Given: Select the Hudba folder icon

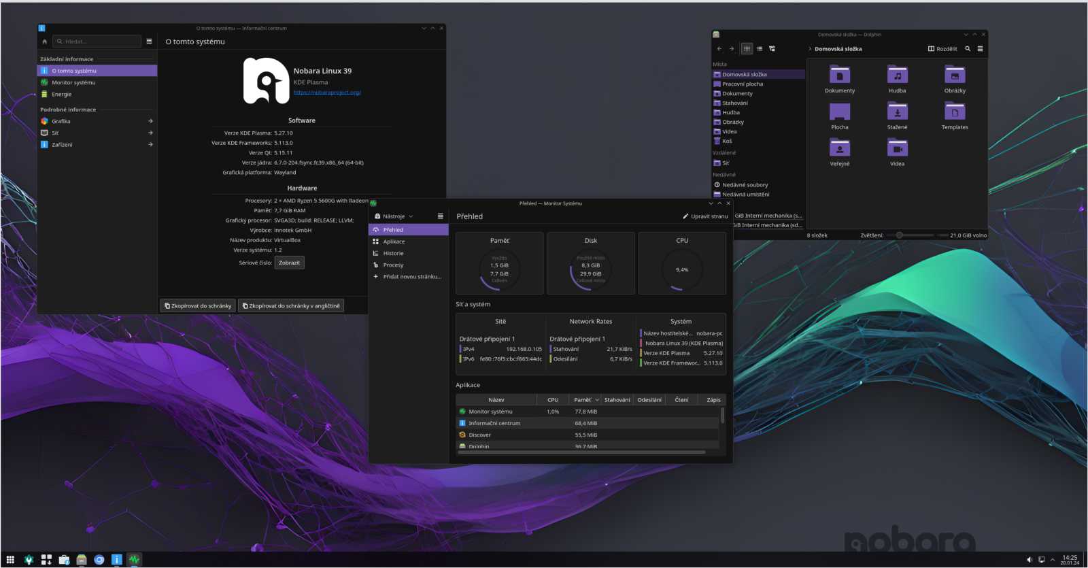Looking at the screenshot, I should click(x=897, y=75).
